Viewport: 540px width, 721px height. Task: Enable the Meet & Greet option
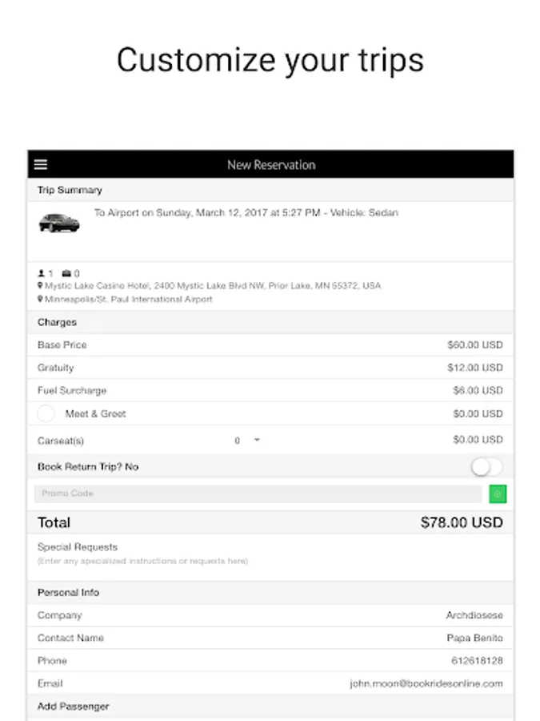46,414
